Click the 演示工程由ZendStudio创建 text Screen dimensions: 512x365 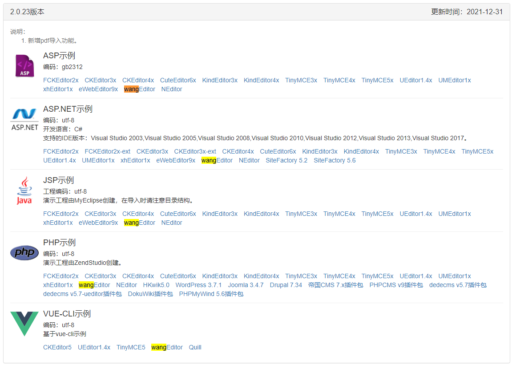(x=83, y=263)
